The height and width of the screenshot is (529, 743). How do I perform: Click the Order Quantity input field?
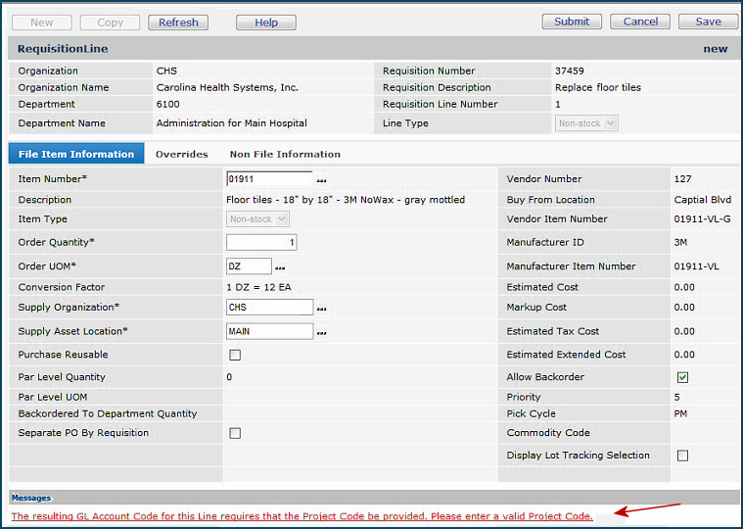(261, 242)
